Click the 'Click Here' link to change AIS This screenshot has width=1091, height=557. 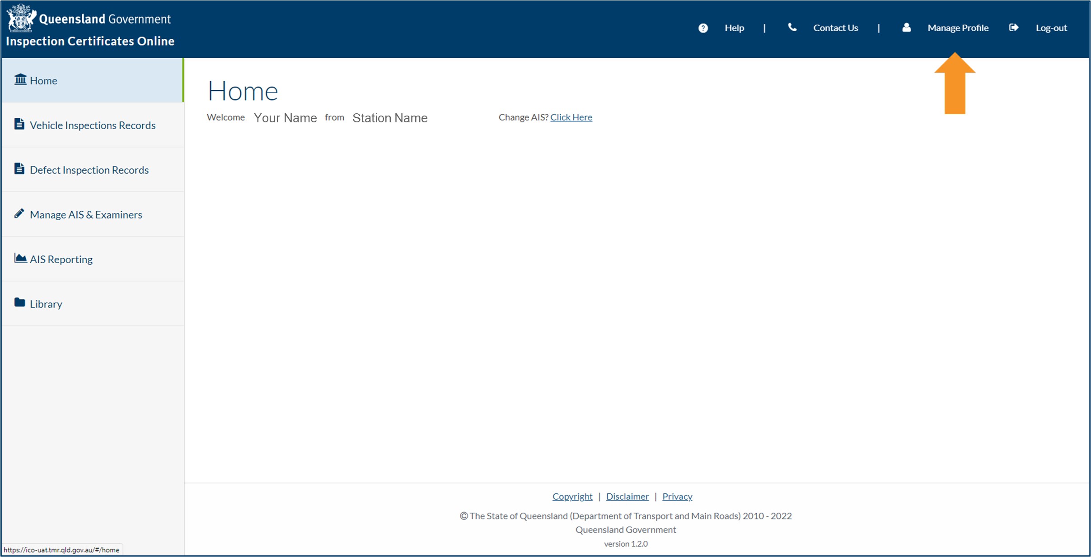[x=571, y=117]
